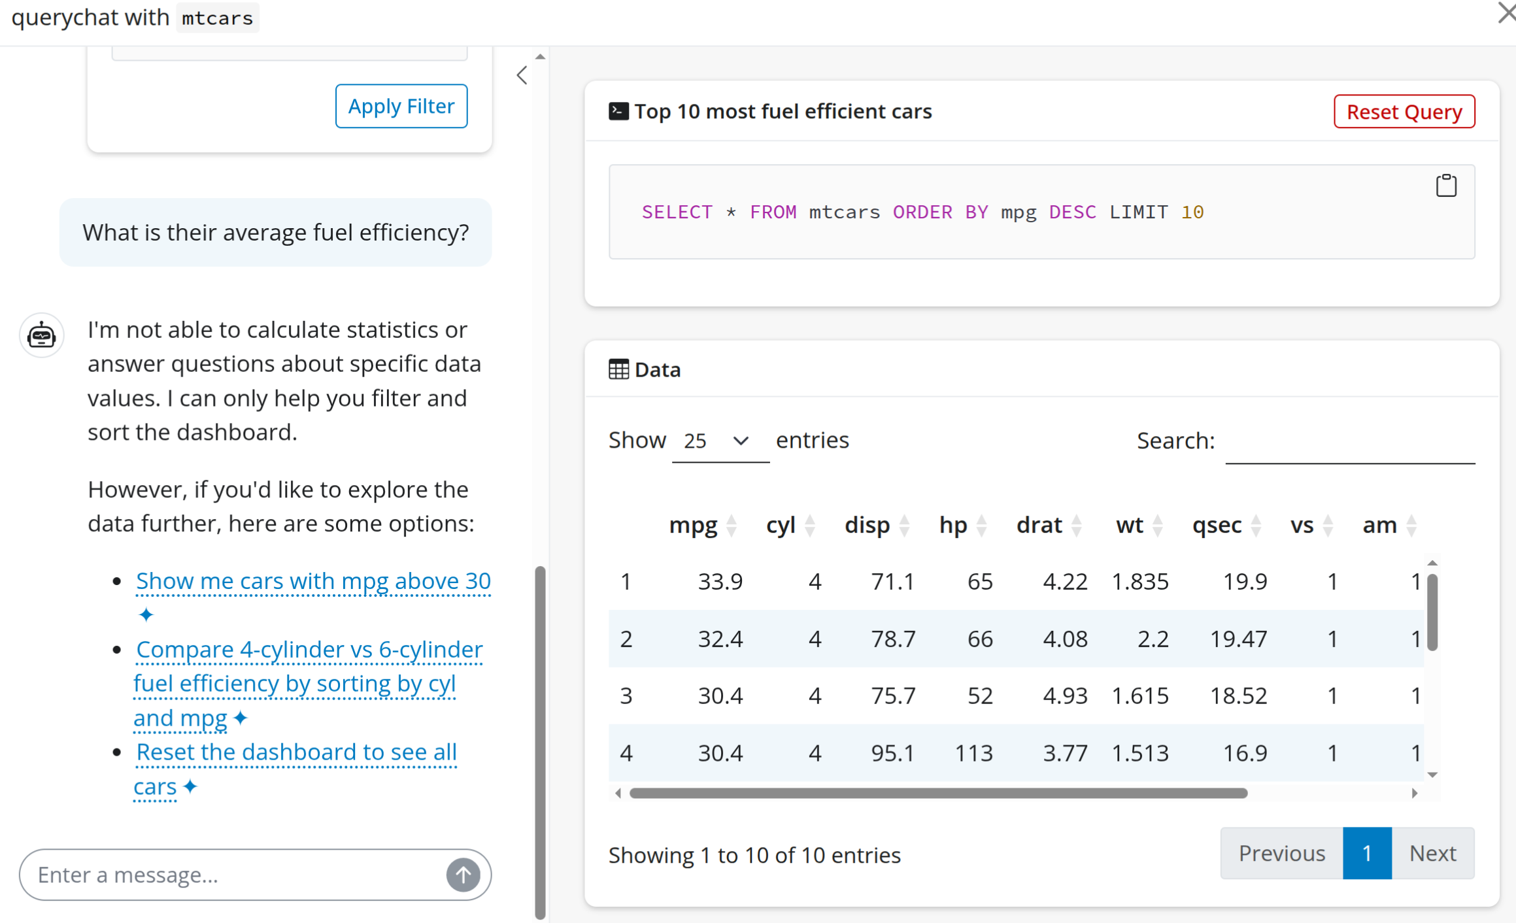This screenshot has height=923, width=1516.
Task: Click the table icon next to Data
Action: click(x=618, y=369)
